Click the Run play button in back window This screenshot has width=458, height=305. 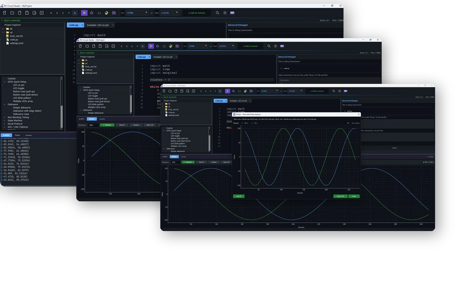pos(84,13)
